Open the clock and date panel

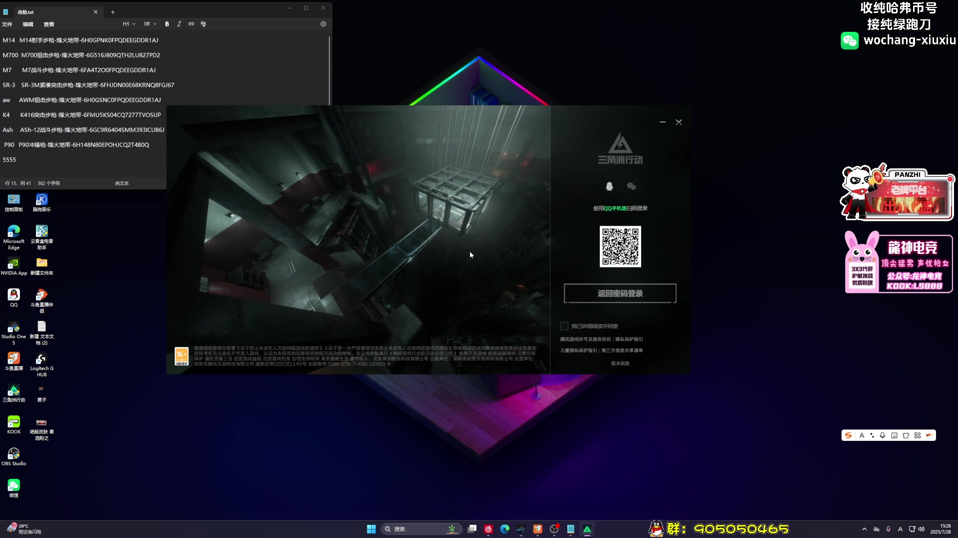(941, 529)
